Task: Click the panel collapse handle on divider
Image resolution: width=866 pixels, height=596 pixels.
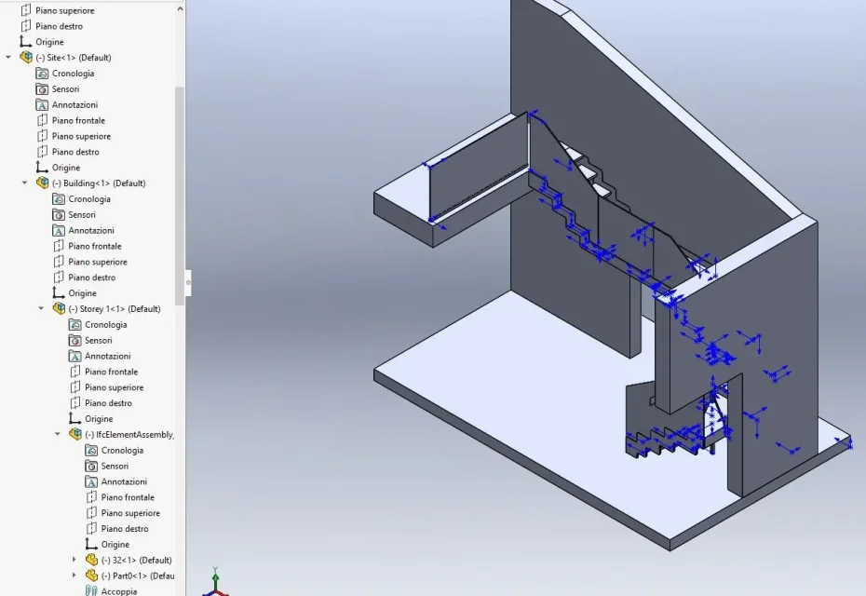Action: (188, 283)
